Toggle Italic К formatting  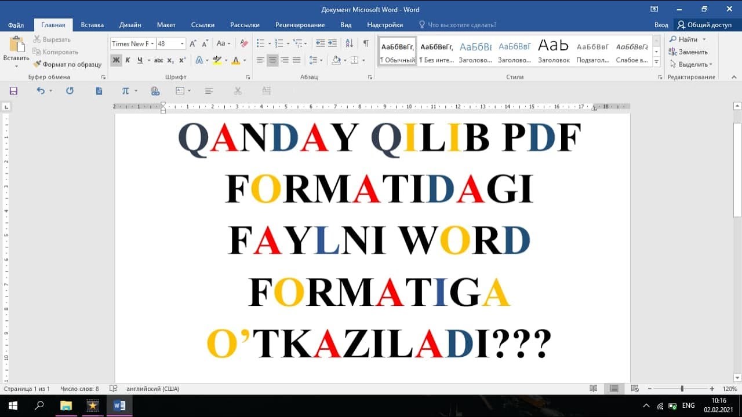click(x=128, y=60)
